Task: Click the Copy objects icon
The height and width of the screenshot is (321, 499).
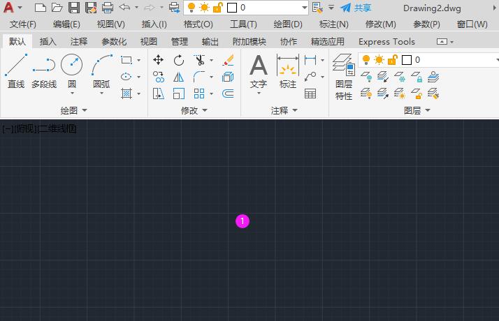Action: tap(158, 77)
